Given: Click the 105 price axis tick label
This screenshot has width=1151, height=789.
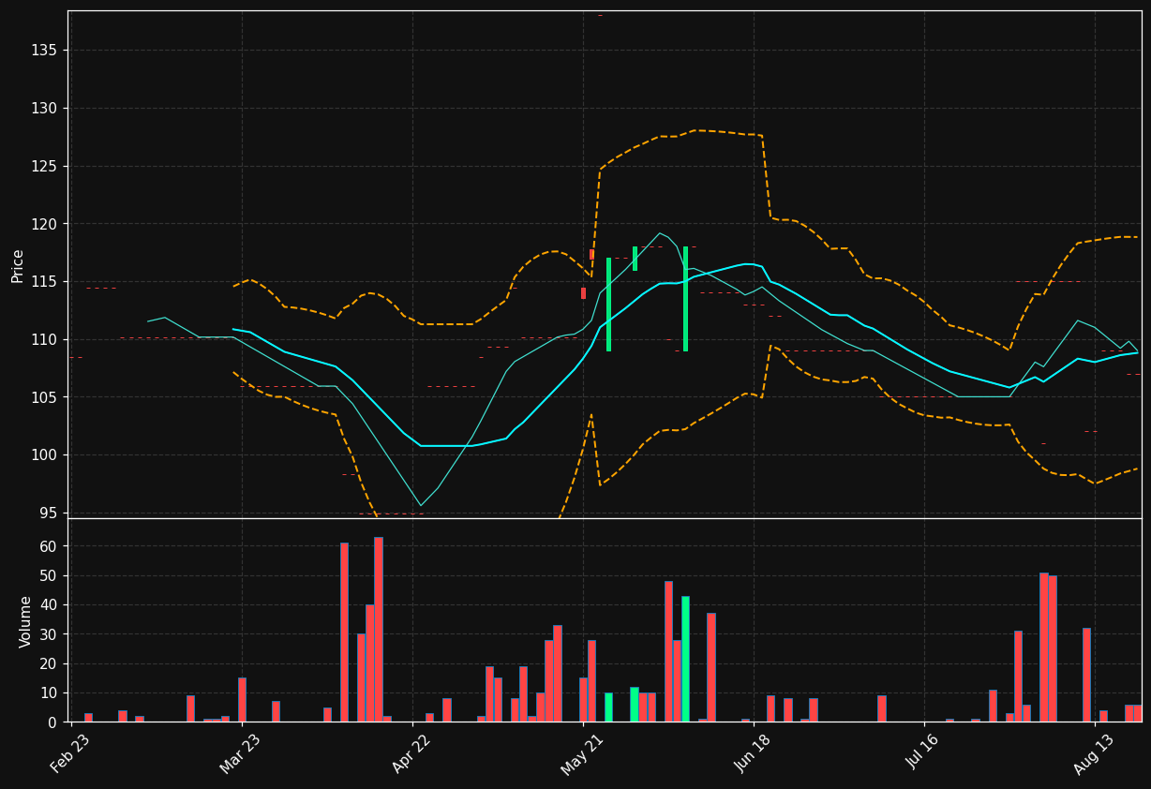Looking at the screenshot, I should (x=45, y=397).
